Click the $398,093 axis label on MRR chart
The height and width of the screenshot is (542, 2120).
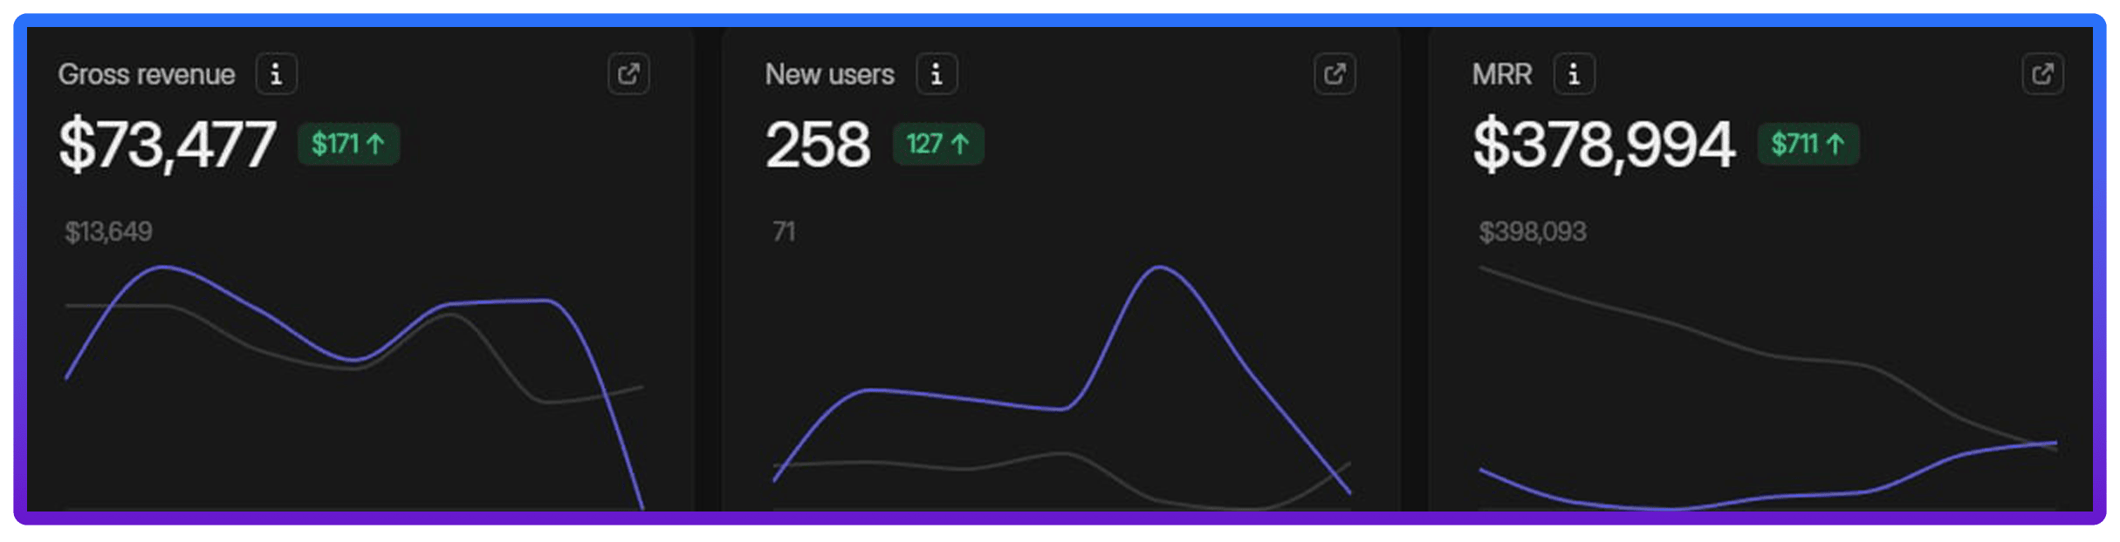point(1533,232)
